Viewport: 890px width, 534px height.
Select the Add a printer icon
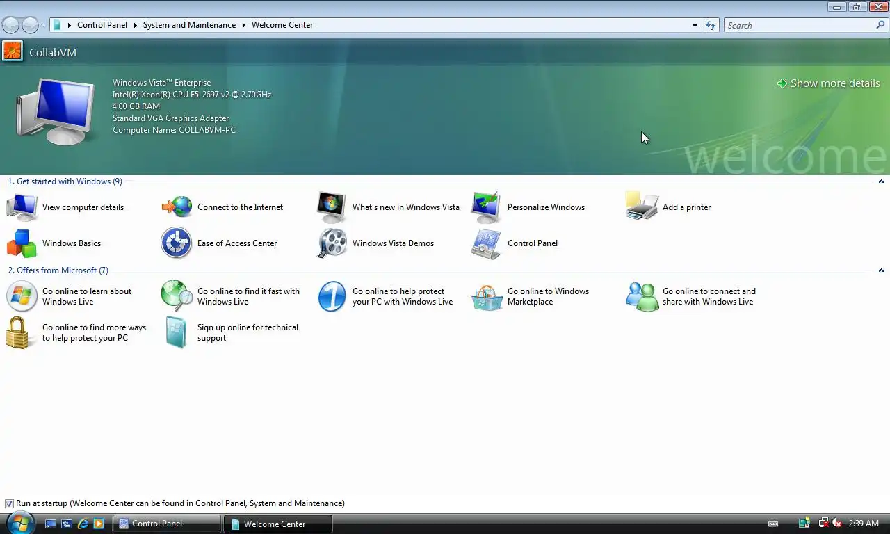click(x=641, y=207)
